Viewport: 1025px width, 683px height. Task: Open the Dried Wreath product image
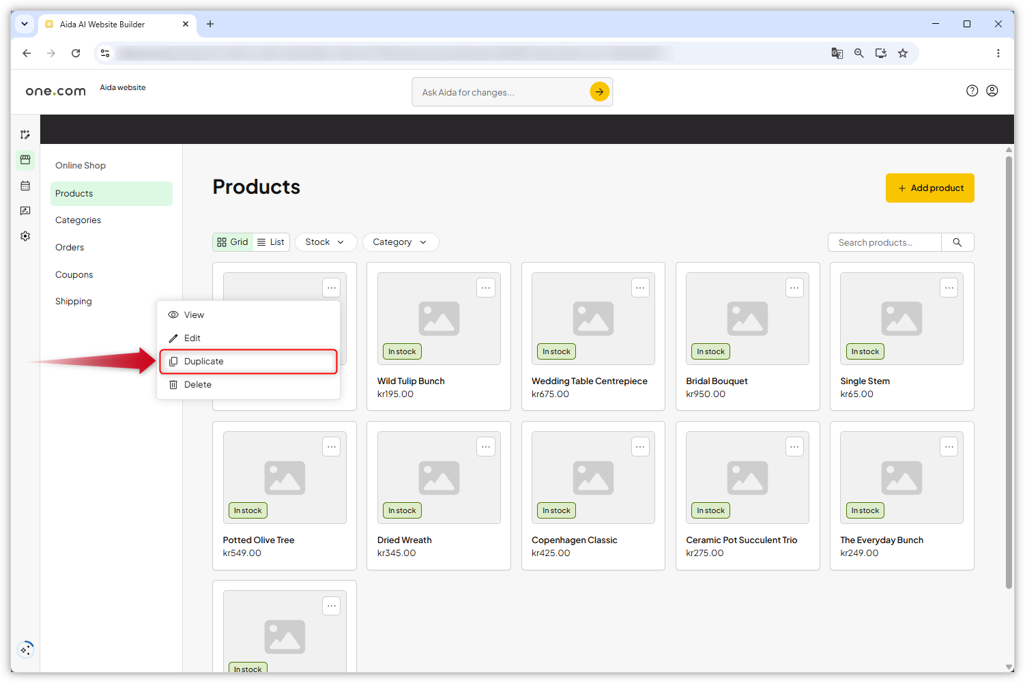tap(439, 478)
